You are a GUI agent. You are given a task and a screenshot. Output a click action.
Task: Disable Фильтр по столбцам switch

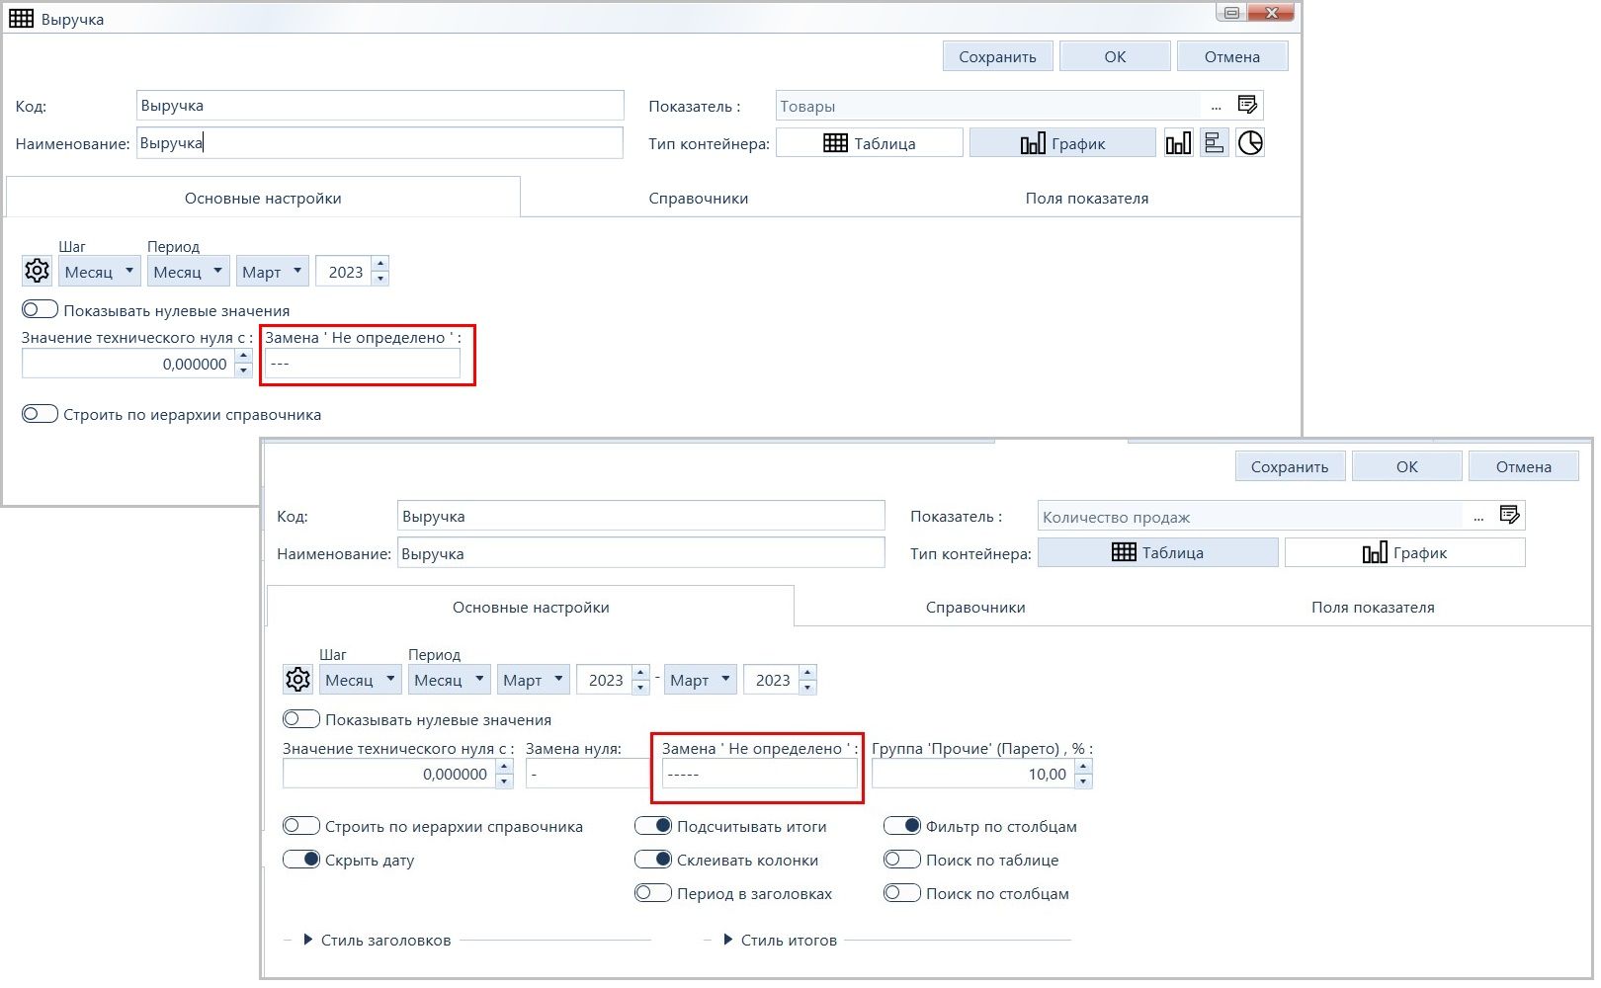pyautogui.click(x=902, y=826)
